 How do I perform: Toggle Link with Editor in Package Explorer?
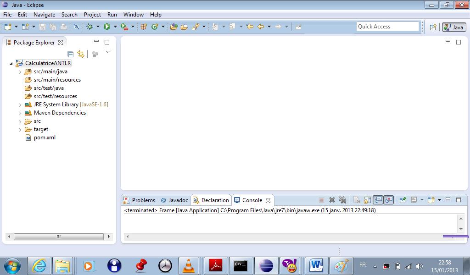[x=81, y=54]
